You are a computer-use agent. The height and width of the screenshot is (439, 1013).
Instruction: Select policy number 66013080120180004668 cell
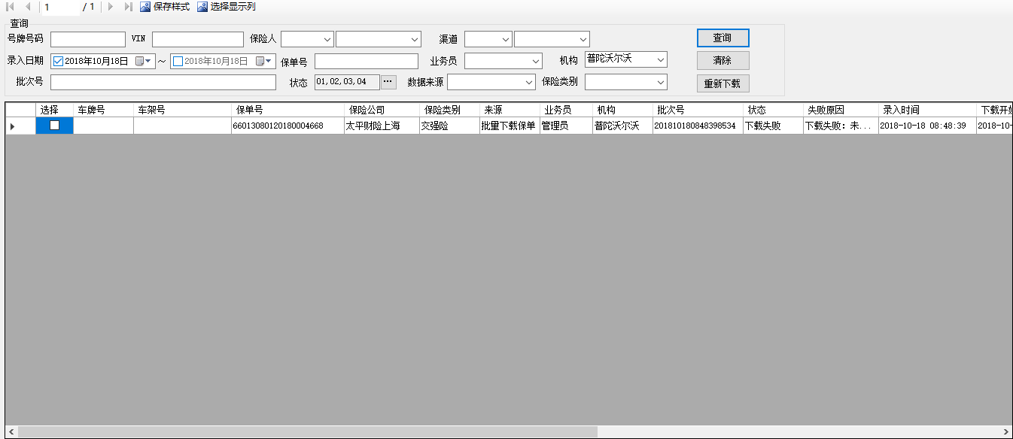(x=288, y=126)
